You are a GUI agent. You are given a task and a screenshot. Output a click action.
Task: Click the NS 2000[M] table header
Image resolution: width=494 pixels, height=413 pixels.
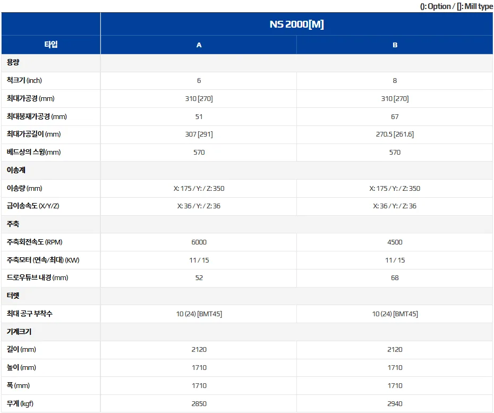pyautogui.click(x=296, y=24)
